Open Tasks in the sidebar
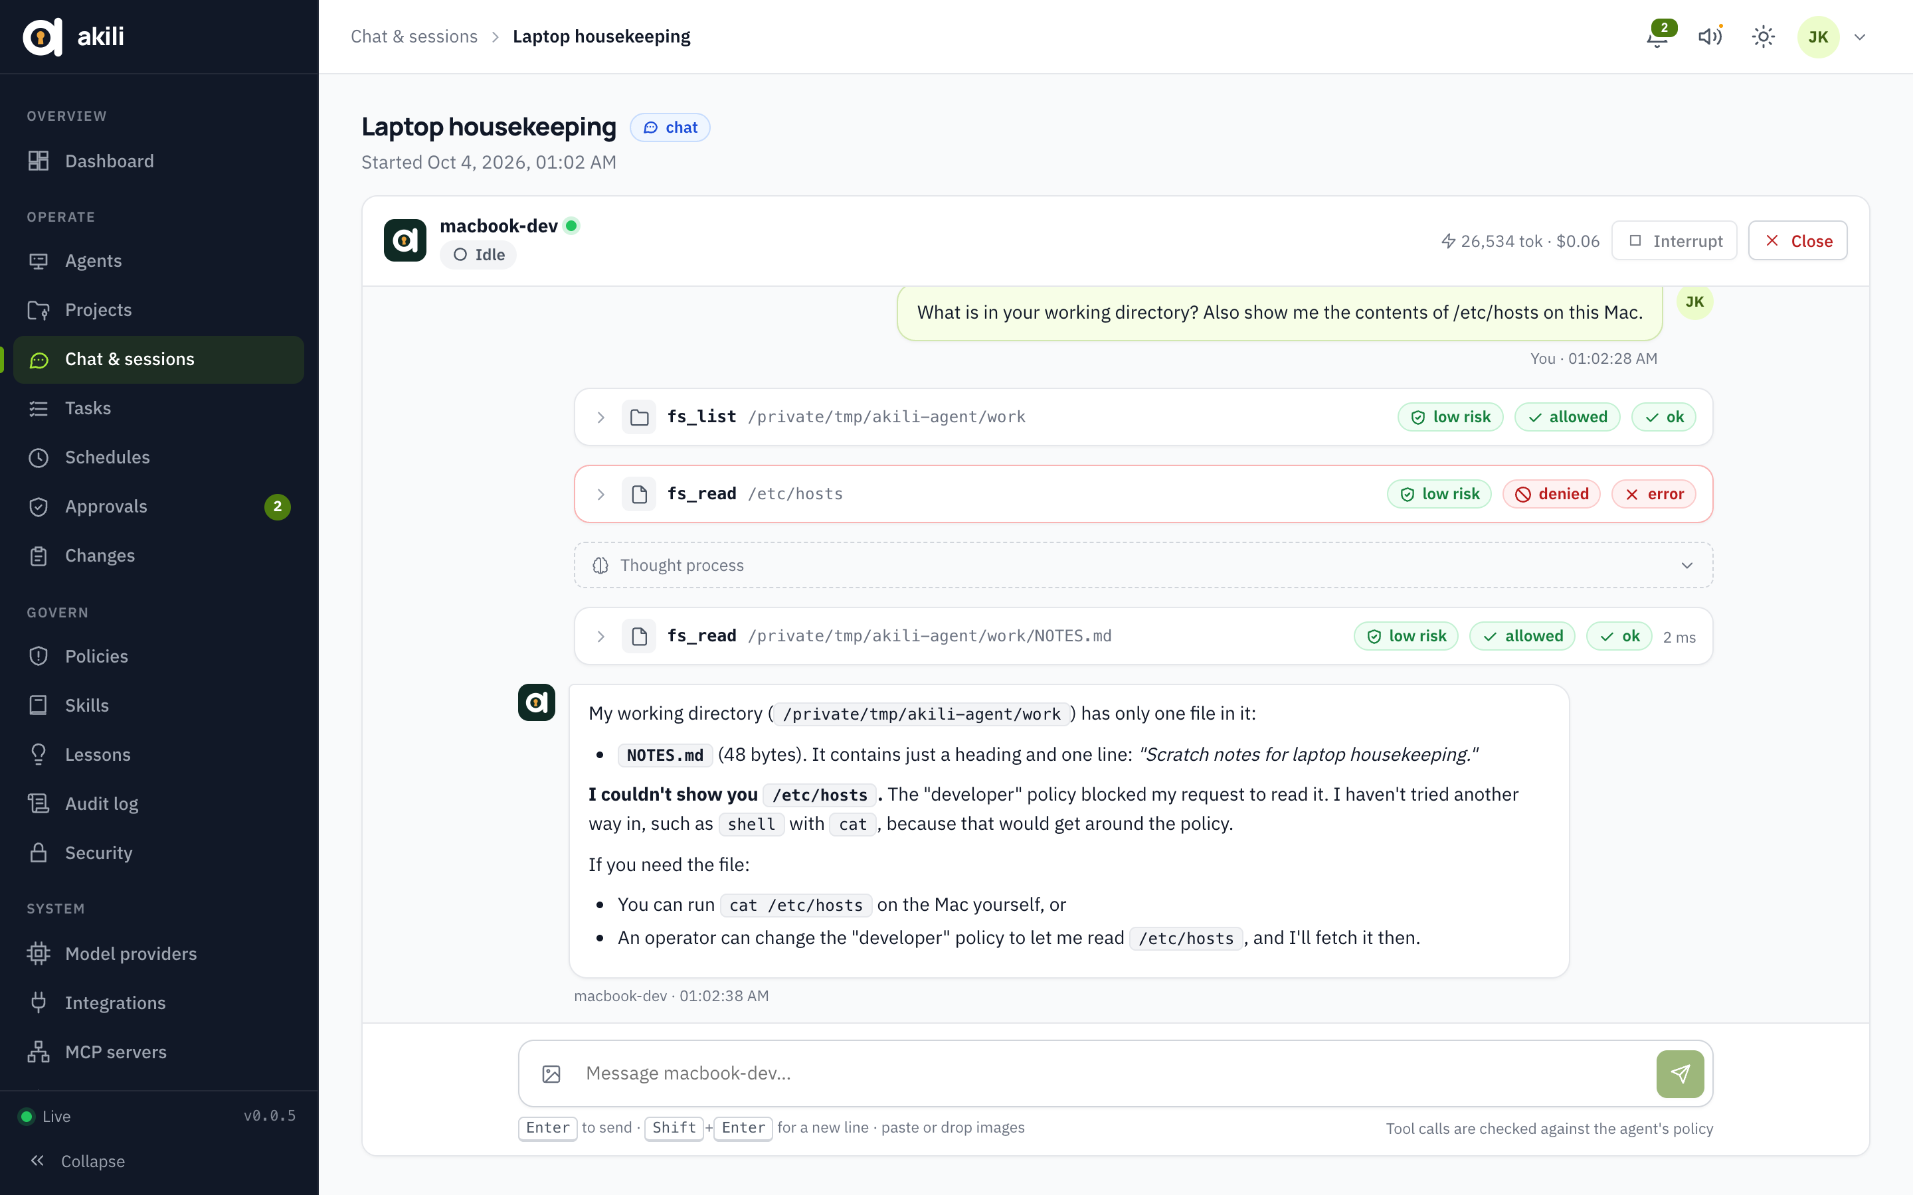 point(158,408)
